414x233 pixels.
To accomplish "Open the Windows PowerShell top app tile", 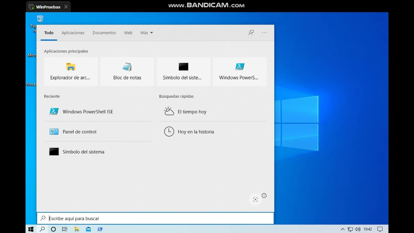I will 240,72.
